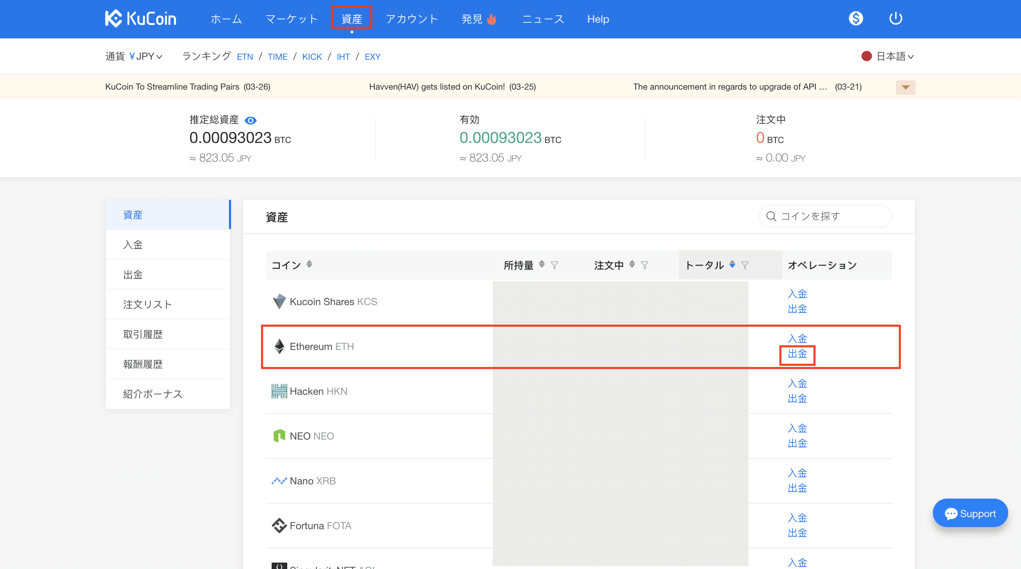1021x569 pixels.
Task: Click the KuCoin logo
Action: [140, 18]
